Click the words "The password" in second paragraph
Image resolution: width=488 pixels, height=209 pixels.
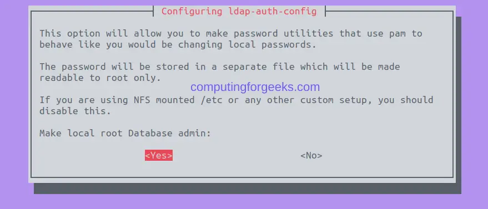click(x=73, y=67)
